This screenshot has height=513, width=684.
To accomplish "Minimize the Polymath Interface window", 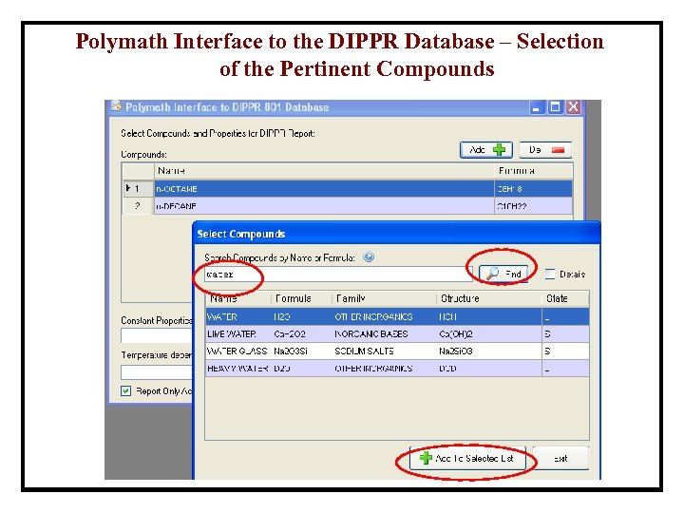I will pyautogui.click(x=537, y=106).
